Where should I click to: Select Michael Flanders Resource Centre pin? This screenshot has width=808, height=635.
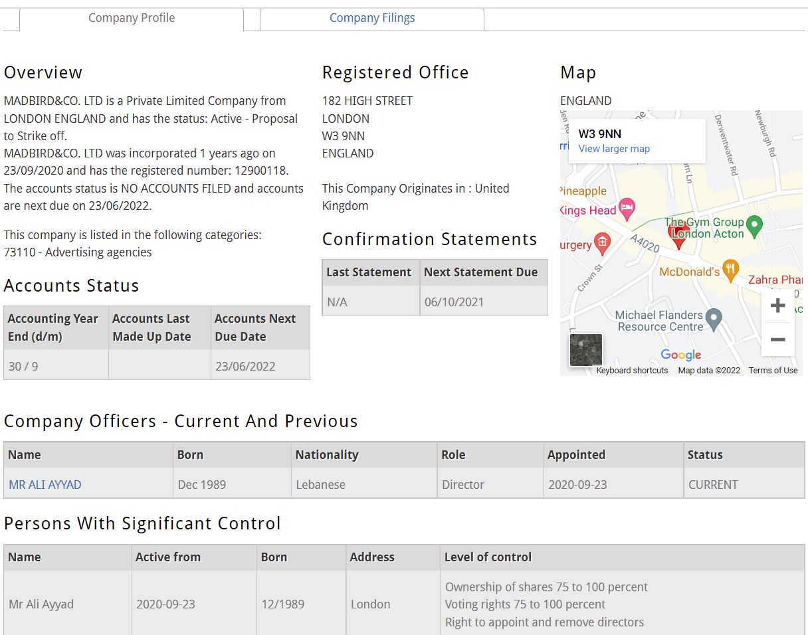[x=714, y=319]
